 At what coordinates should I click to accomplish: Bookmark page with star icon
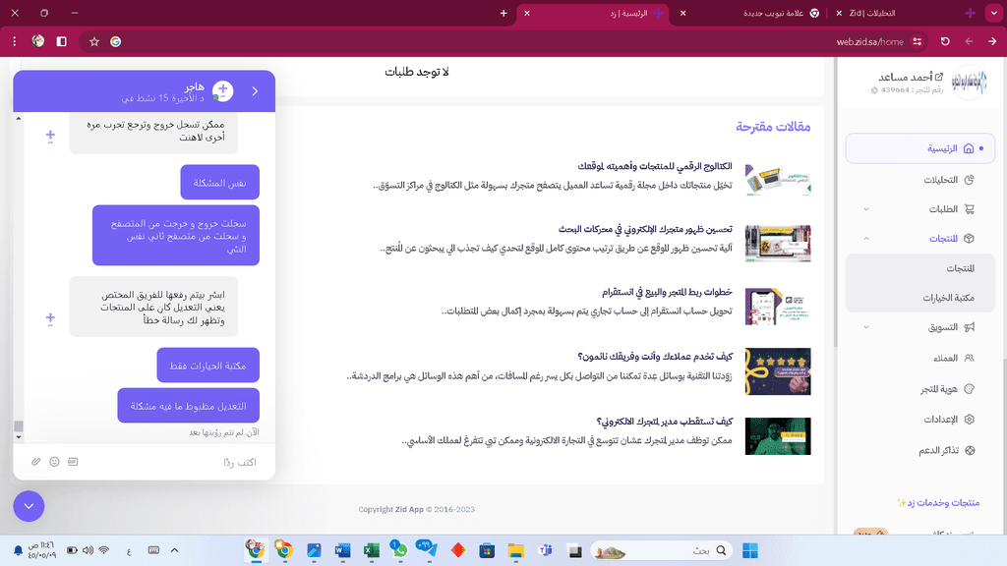click(x=94, y=41)
